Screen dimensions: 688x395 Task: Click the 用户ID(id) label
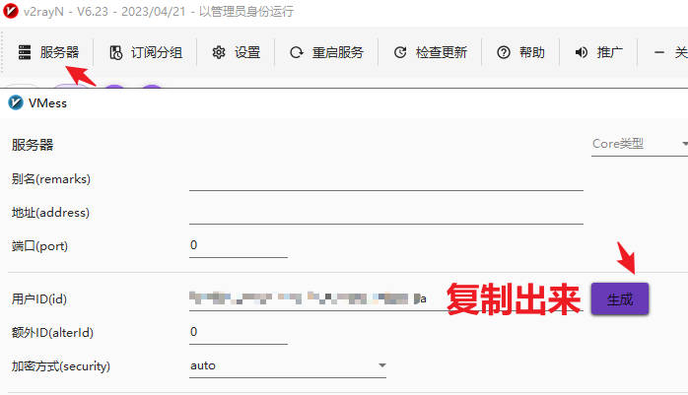(39, 299)
